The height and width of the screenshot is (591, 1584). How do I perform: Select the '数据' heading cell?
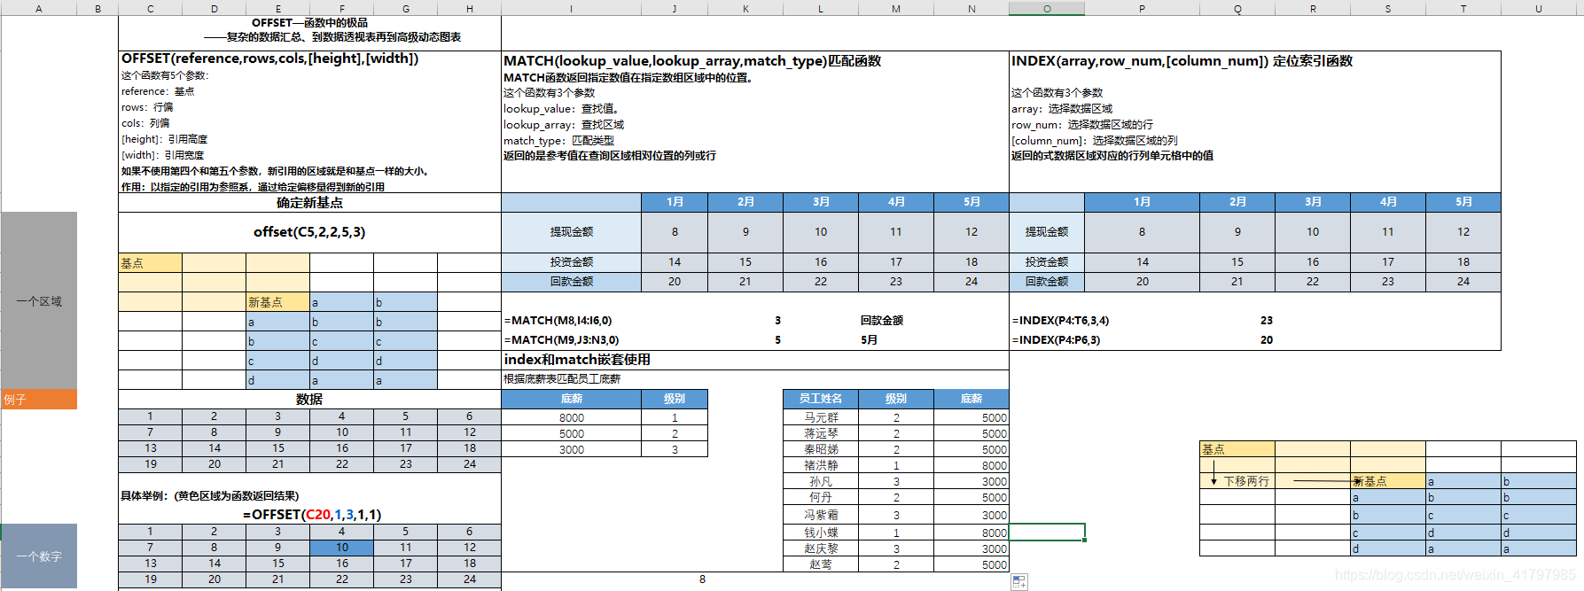pos(309,400)
